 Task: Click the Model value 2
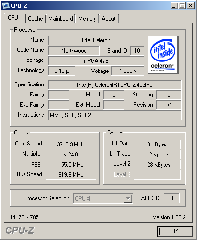tap(114, 95)
